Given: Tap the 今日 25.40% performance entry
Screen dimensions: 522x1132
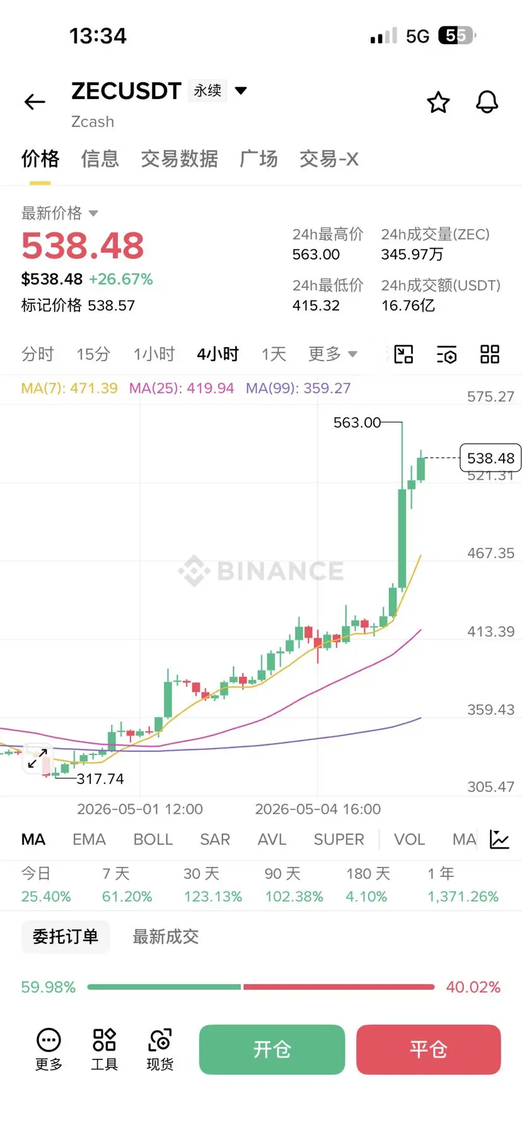Looking at the screenshot, I should click(x=46, y=885).
